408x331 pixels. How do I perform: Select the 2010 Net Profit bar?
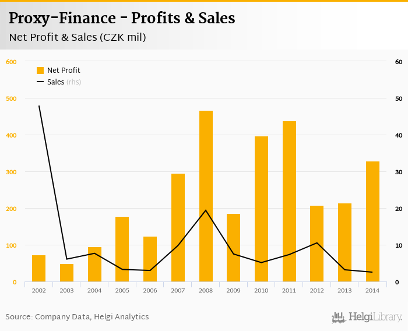(x=261, y=209)
